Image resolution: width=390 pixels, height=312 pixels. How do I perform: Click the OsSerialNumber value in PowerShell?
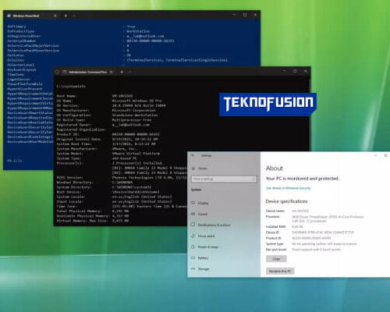[x=151, y=41]
